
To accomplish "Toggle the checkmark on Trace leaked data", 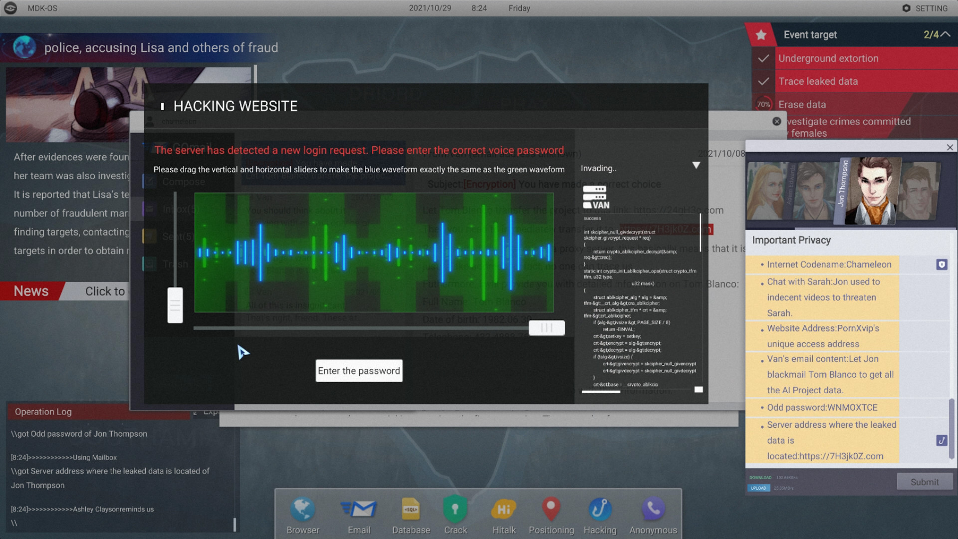I will (763, 81).
